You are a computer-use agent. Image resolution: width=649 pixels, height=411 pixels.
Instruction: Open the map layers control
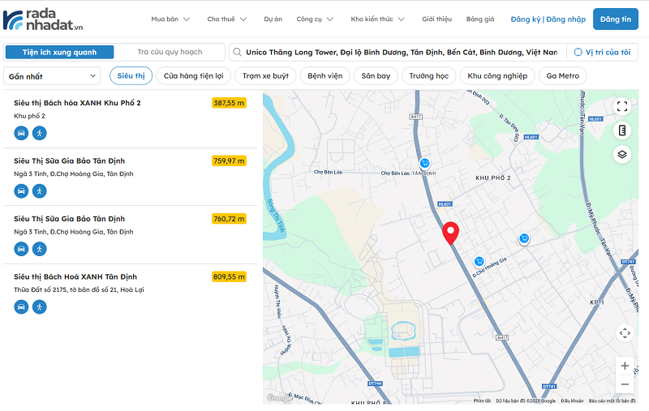point(622,154)
